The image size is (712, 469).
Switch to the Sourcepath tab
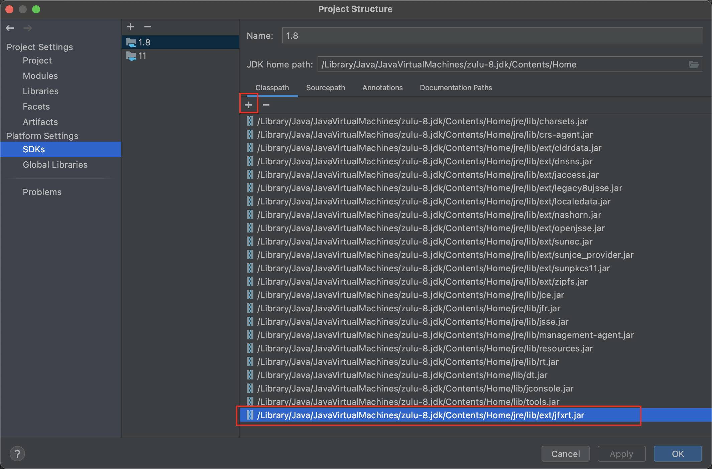pos(326,88)
